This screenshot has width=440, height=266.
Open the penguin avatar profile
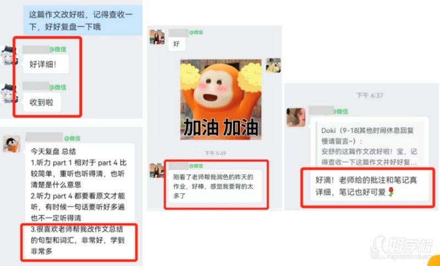[12, 144]
